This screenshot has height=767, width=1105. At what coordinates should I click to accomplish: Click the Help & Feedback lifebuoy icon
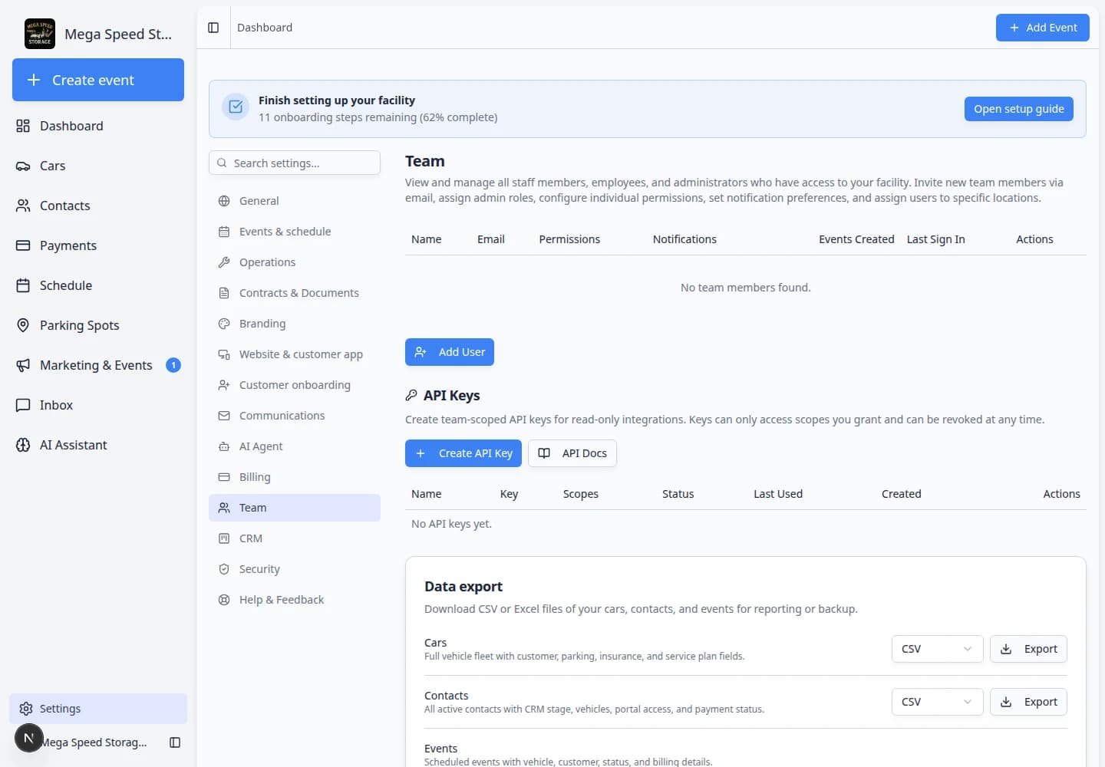click(x=224, y=600)
